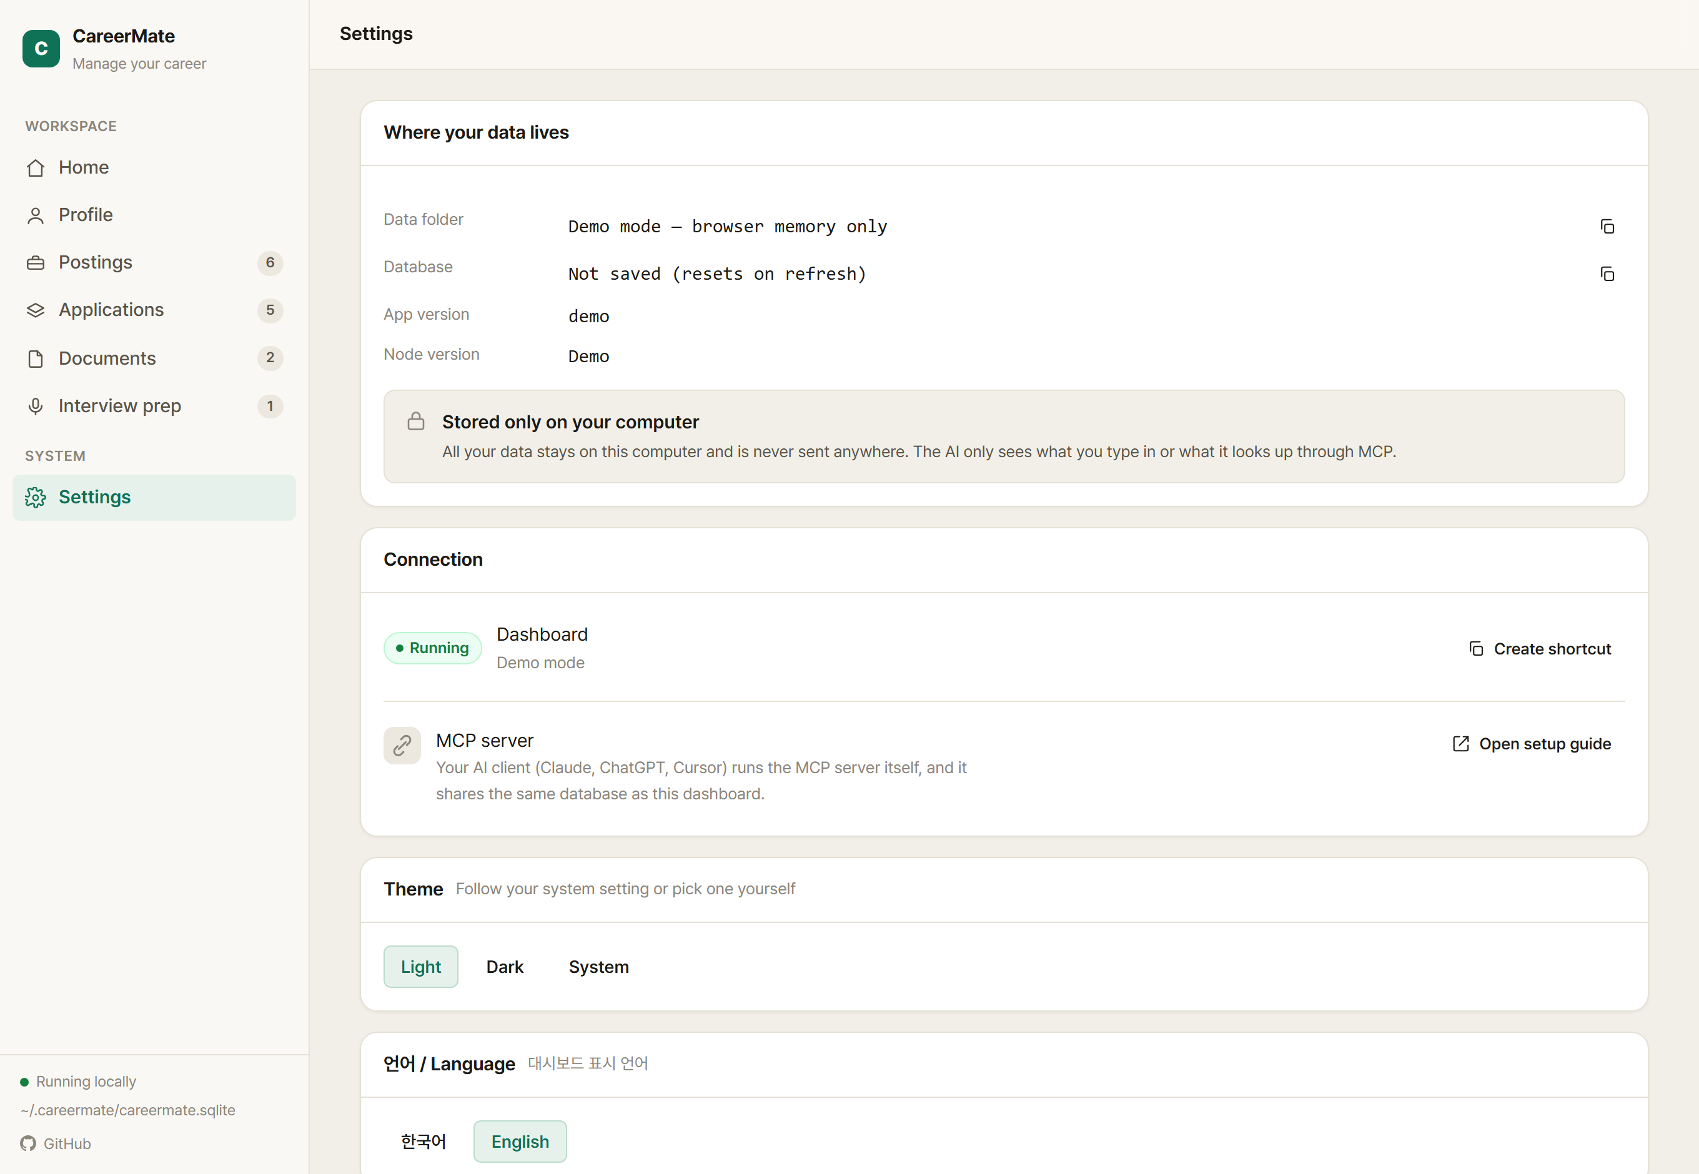Open the GitHub link

(x=56, y=1143)
